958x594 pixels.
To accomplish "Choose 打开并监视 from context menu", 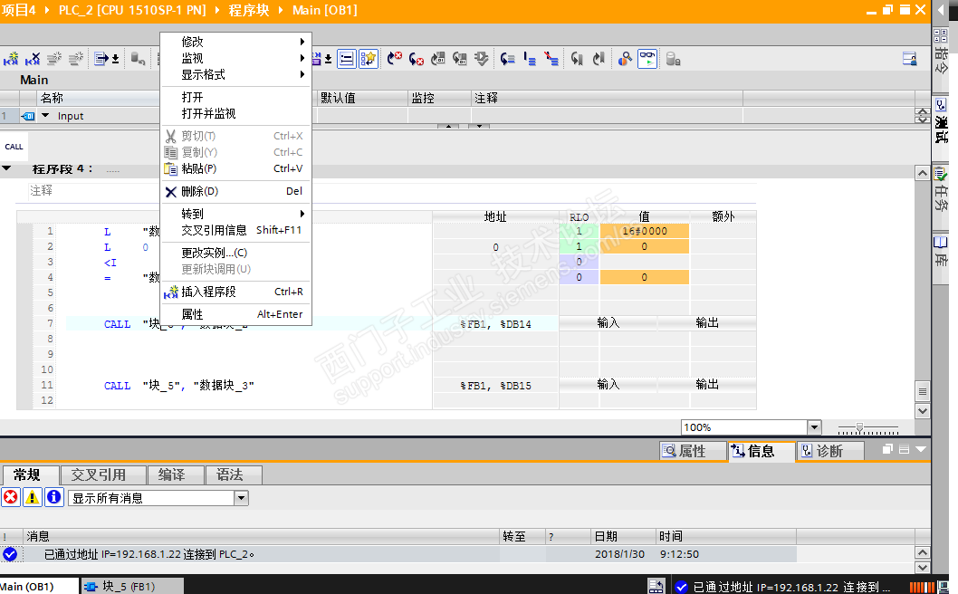I will (x=235, y=114).
